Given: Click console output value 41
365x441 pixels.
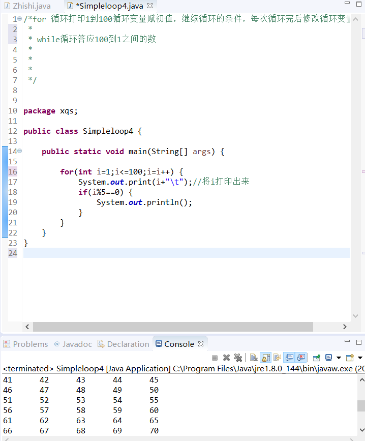Looking at the screenshot, I should (x=8, y=379).
